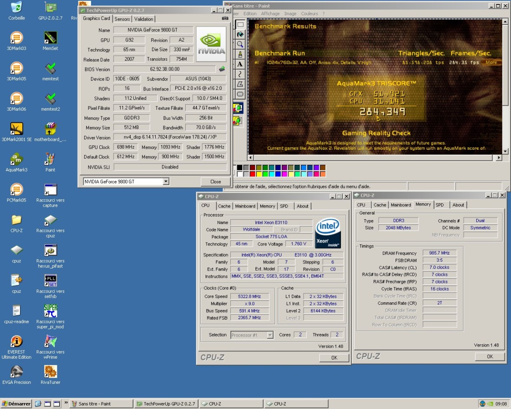Image resolution: width=511 pixels, height=409 pixels.
Task: Click the NVIDIA tray icon near the clock
Action: click(x=490, y=404)
